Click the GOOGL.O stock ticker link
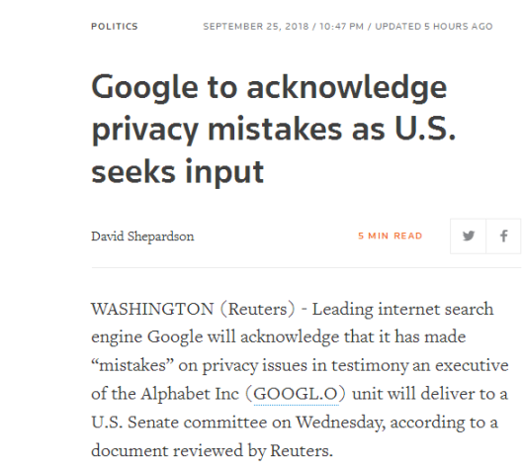 pyautogui.click(x=296, y=394)
